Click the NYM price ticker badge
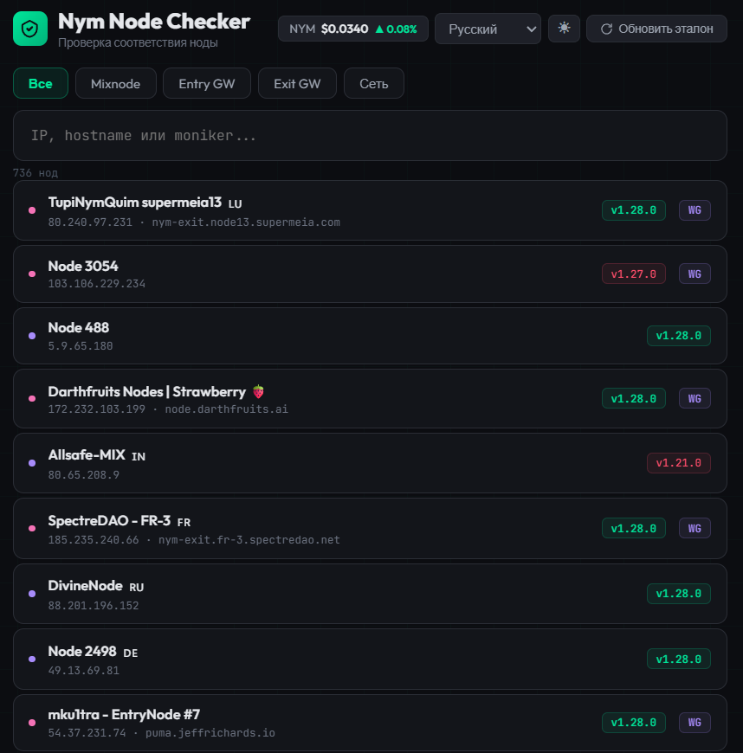This screenshot has width=743, height=753. [x=352, y=29]
